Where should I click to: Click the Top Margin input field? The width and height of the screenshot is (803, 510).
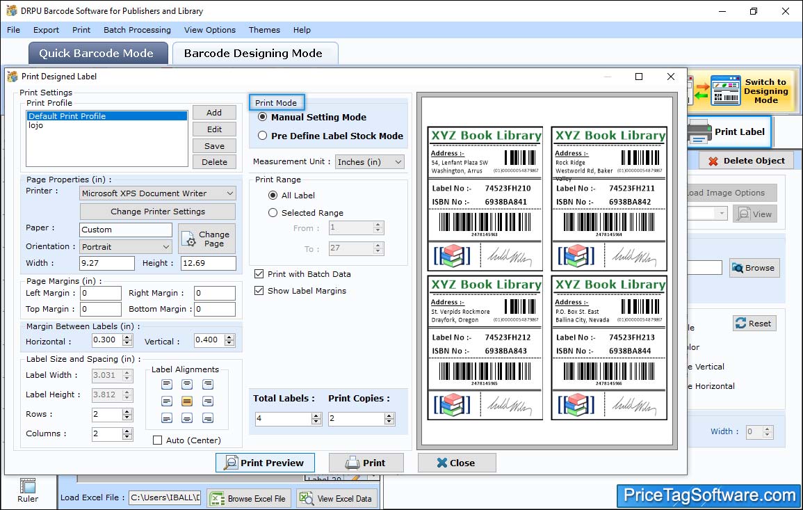(100, 309)
